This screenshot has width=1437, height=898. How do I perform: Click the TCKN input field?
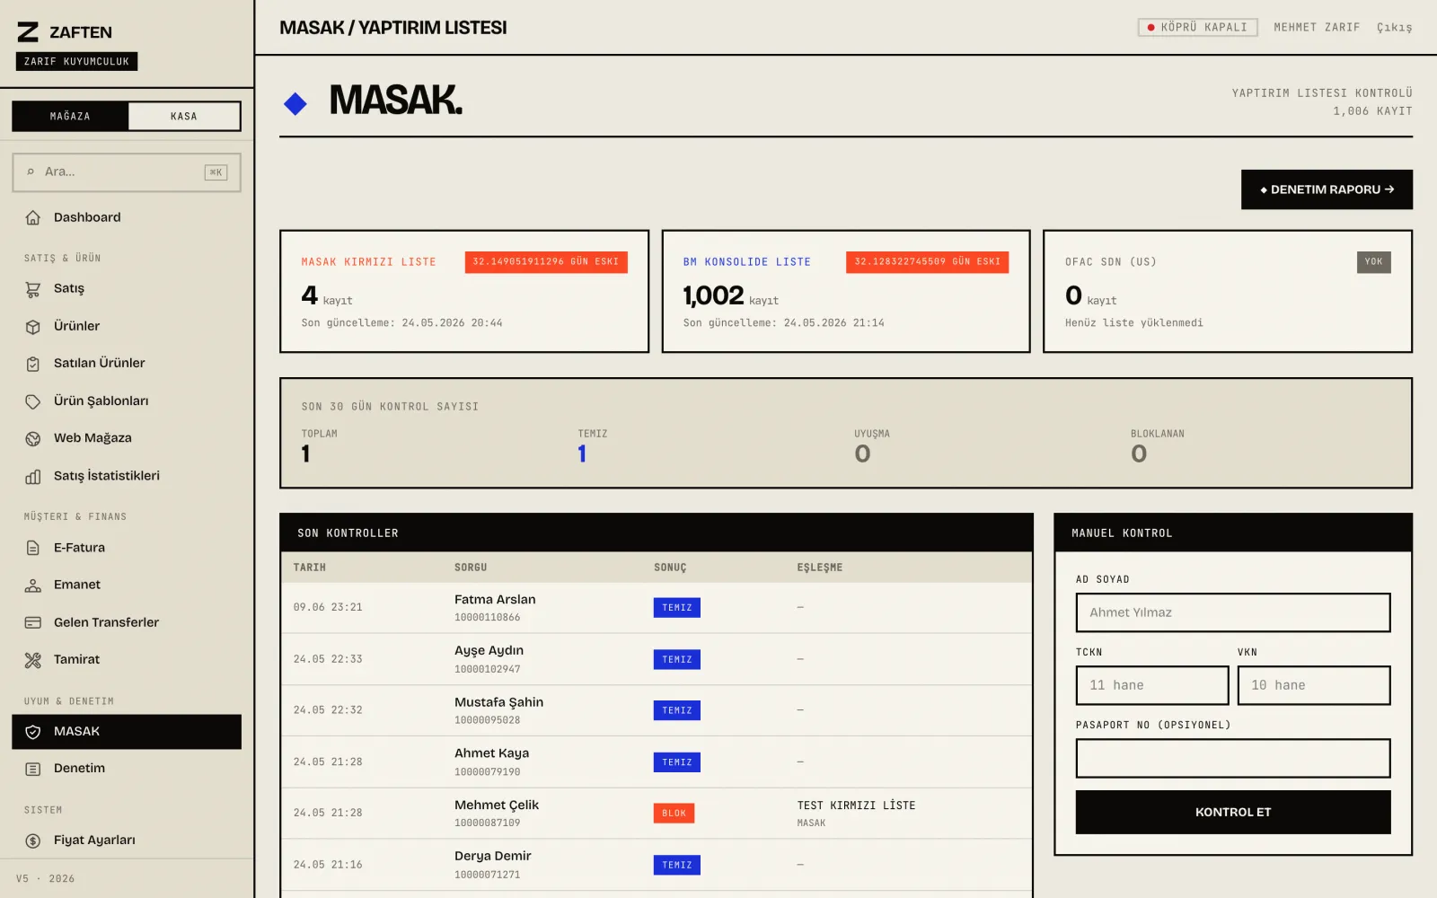[x=1152, y=685]
